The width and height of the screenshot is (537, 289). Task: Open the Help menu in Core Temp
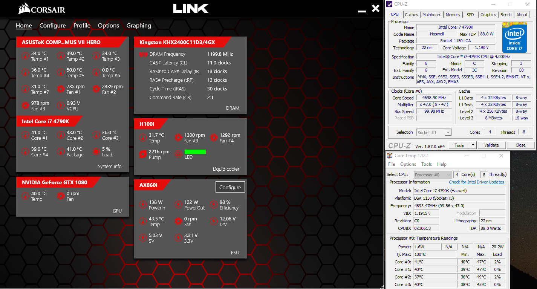click(x=442, y=164)
